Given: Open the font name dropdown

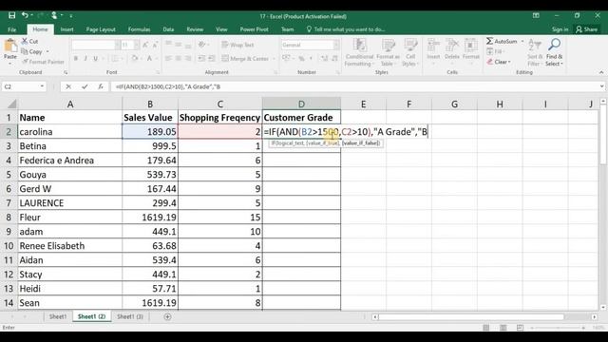Looking at the screenshot, I should [x=117, y=45].
